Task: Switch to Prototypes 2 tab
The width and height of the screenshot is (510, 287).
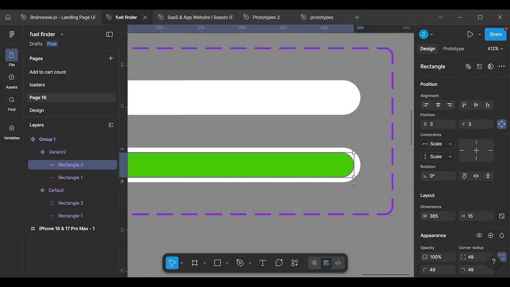Action: click(267, 17)
